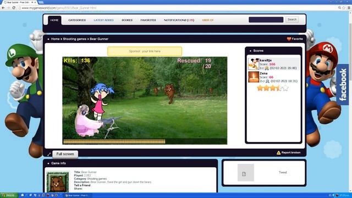Open the HOME tab in site navigation
The width and height of the screenshot is (352, 198).
[x=54, y=20]
